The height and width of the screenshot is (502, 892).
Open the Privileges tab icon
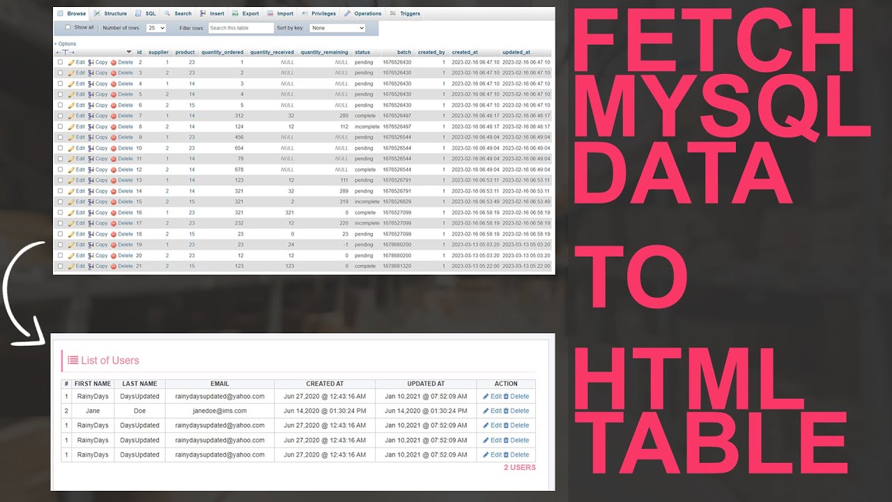(305, 13)
